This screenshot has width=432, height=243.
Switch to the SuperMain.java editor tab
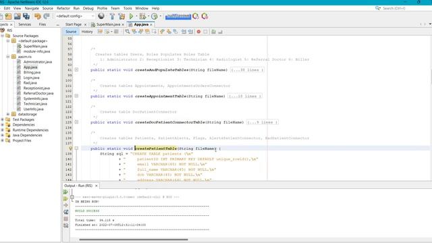[108, 24]
